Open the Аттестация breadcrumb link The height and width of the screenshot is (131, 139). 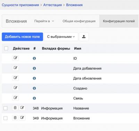(x=52, y=5)
